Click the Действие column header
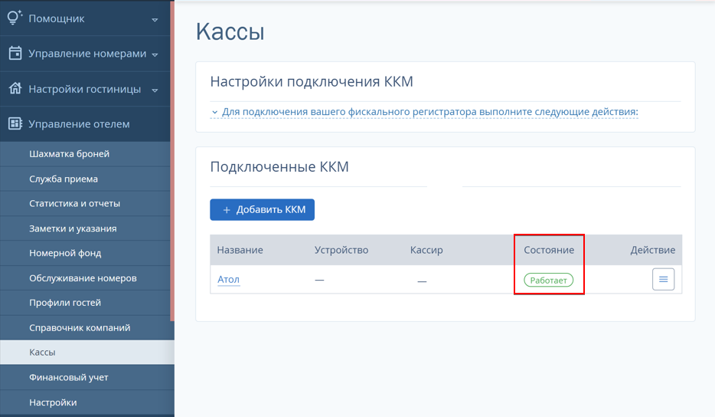Screen dimensions: 715x417 pyautogui.click(x=652, y=250)
